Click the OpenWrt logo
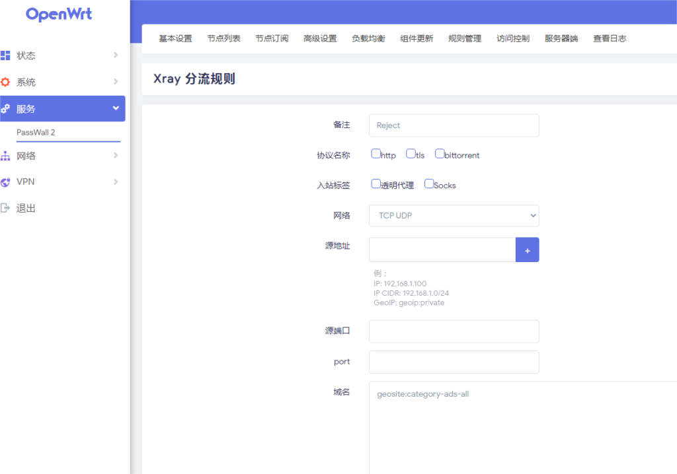The width and height of the screenshot is (677, 474). (59, 14)
